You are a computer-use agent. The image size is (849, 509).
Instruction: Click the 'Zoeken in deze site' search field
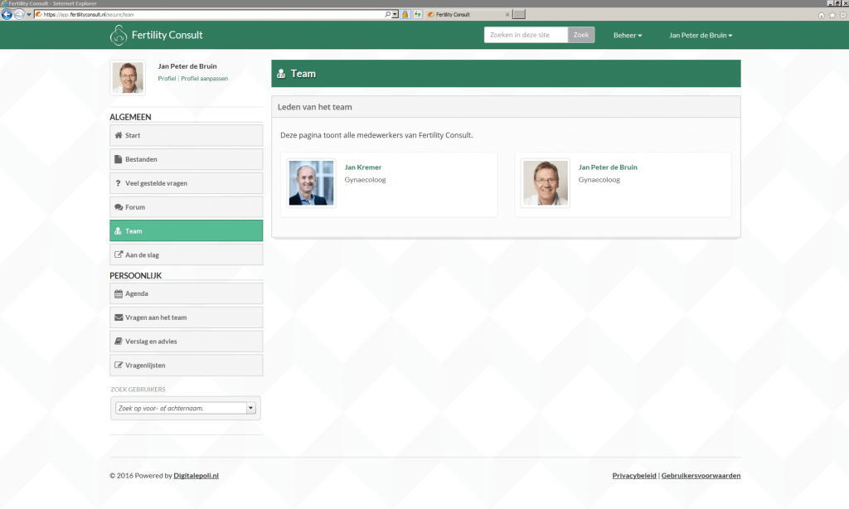pyautogui.click(x=526, y=35)
